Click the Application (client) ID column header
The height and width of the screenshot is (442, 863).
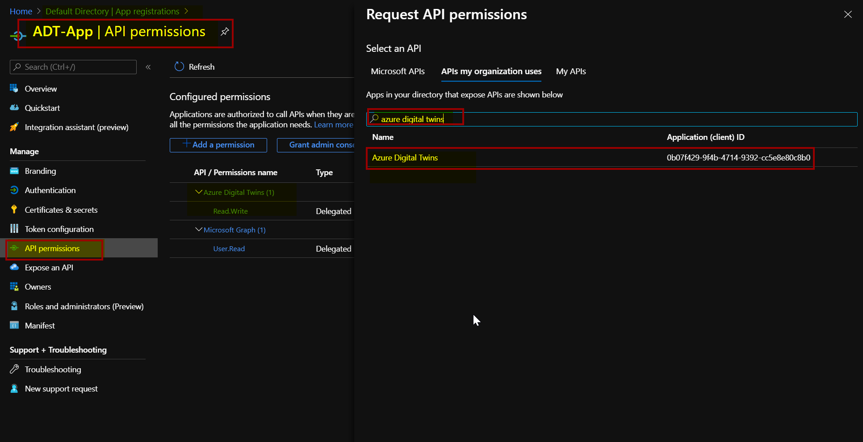click(x=705, y=137)
